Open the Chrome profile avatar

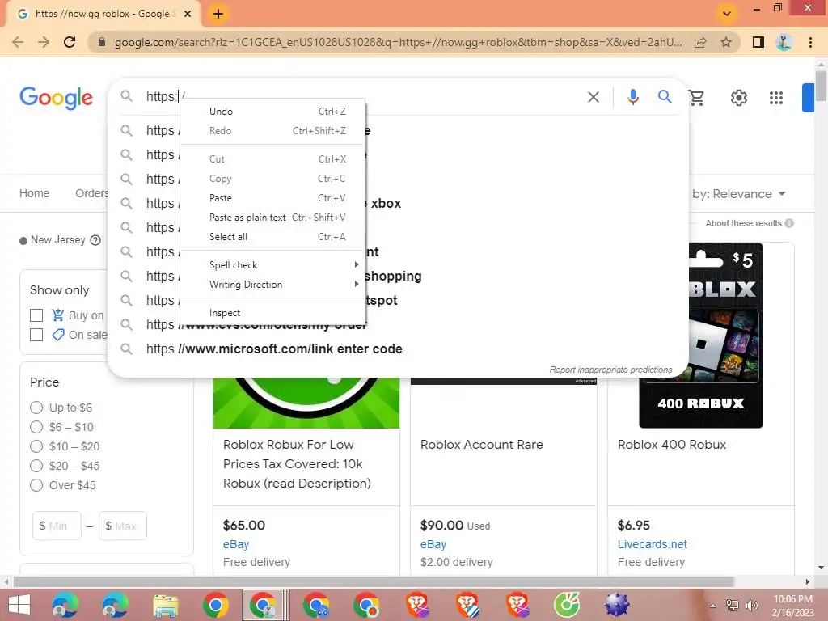point(784,42)
